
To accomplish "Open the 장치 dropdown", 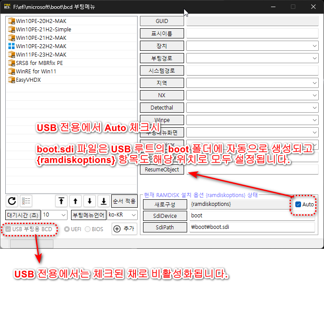I will click(x=252, y=46).
